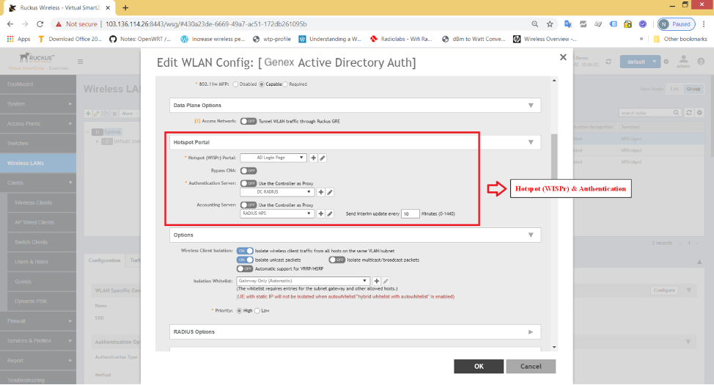
Task: Bookmark this page with star icon
Action: pyautogui.click(x=550, y=24)
